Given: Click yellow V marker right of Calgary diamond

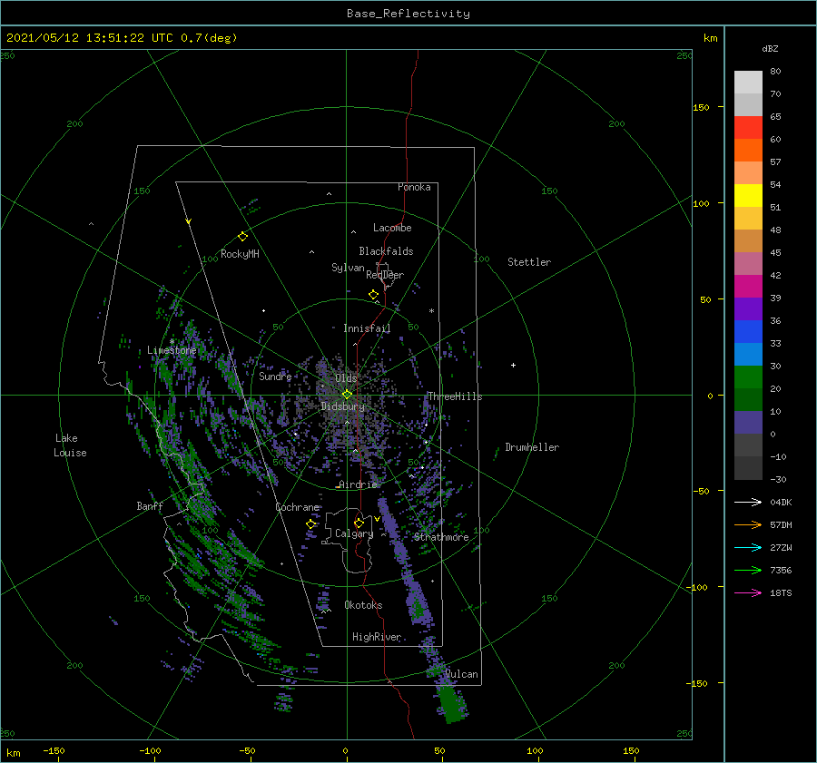Looking at the screenshot, I should (x=377, y=519).
